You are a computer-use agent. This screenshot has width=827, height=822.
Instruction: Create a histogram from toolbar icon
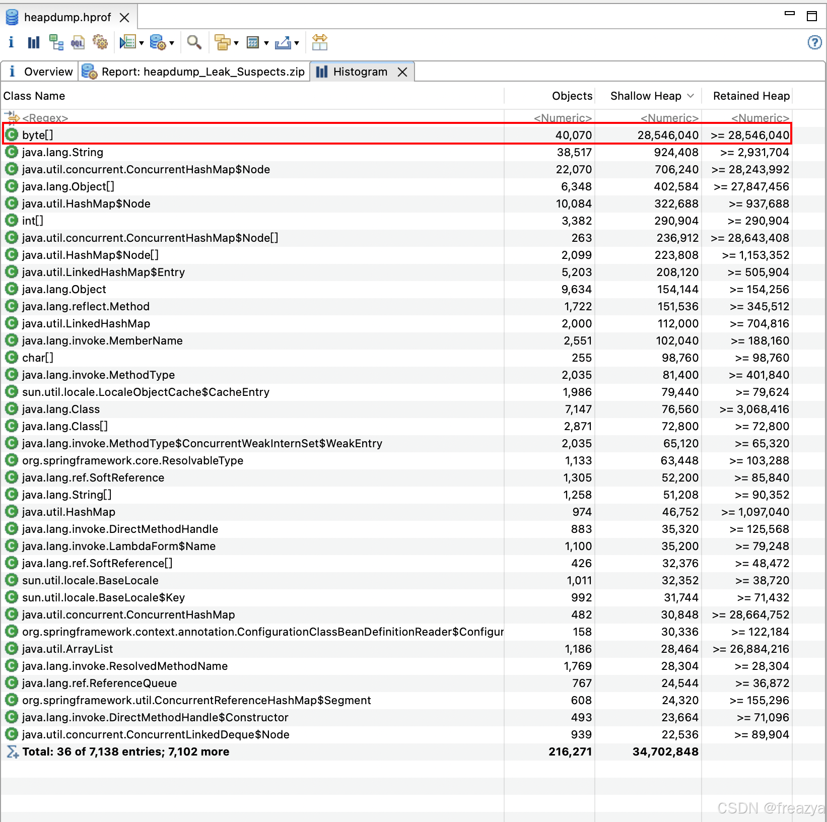33,43
